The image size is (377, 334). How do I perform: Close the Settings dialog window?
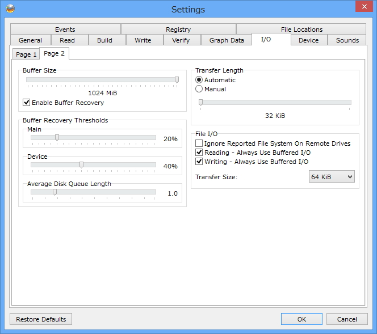click(x=365, y=6)
